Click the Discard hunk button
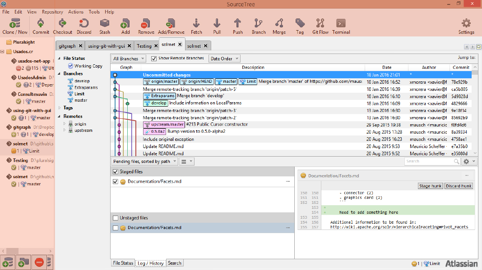This screenshot has width=482, height=270. point(459,186)
